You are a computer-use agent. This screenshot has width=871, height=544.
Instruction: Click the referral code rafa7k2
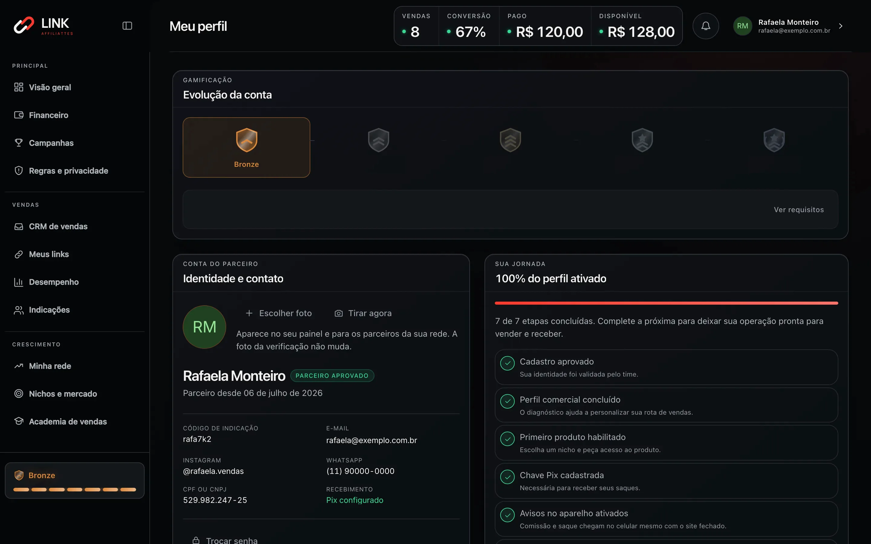click(x=197, y=439)
